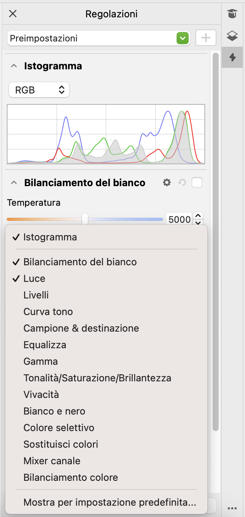The image size is (245, 517).
Task: Select the lightning-bolt adjustments sidebar icon
Action: (x=233, y=57)
